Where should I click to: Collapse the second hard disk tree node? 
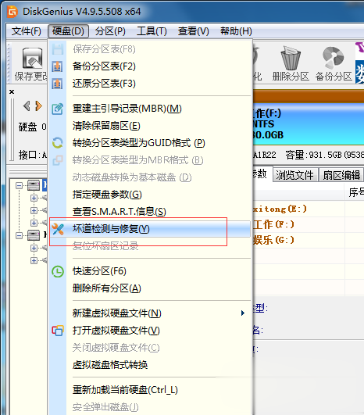[x=19, y=235]
